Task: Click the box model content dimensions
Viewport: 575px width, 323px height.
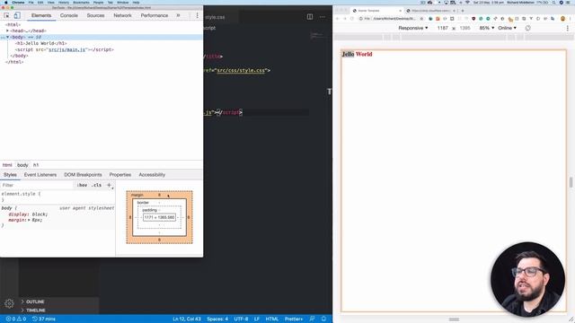Action: point(159,217)
